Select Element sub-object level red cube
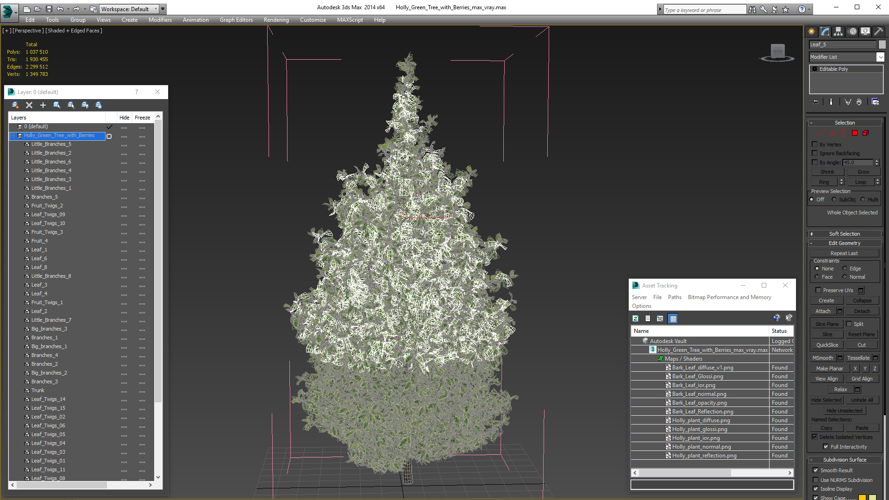889x500 pixels. (x=865, y=133)
